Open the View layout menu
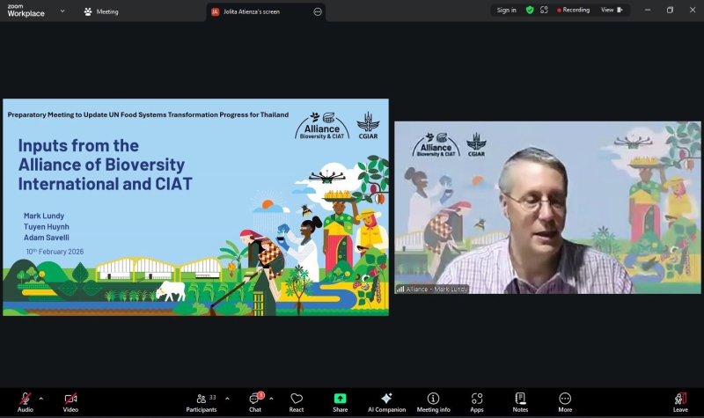Screen dimensions: 704x418 point(612,11)
